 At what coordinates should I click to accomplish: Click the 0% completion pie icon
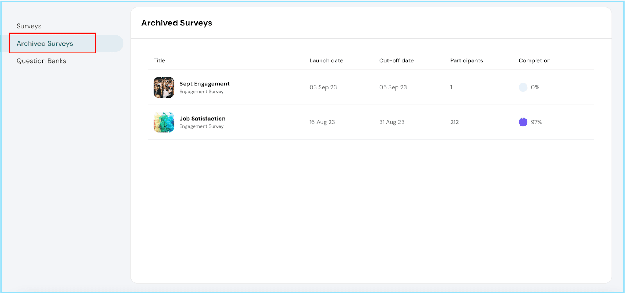click(523, 87)
